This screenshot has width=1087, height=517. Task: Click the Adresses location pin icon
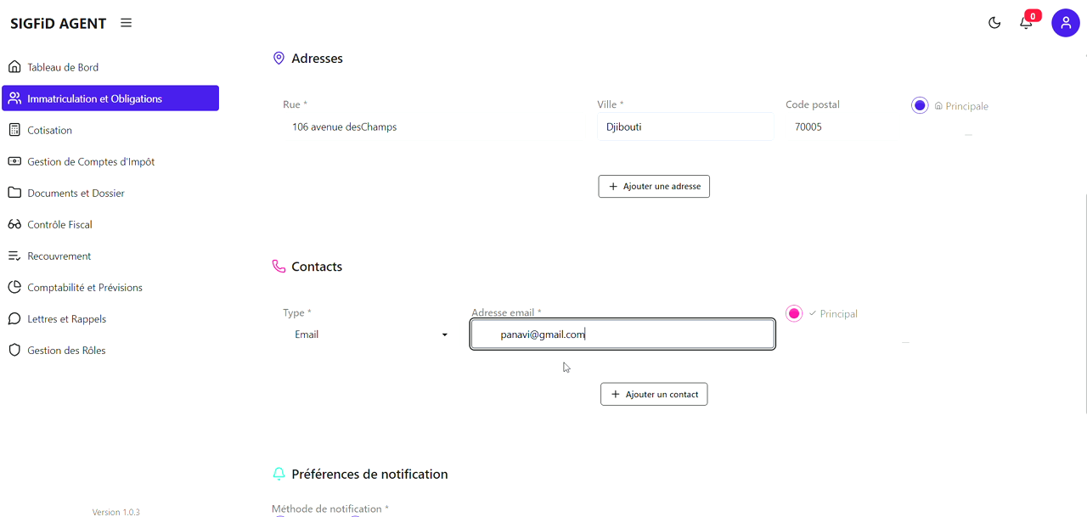[x=279, y=58]
